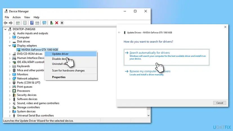Select the 'DESKTOP-2NKGJ68' computer name text
Screen dimensions: 233x131
point(24,29)
